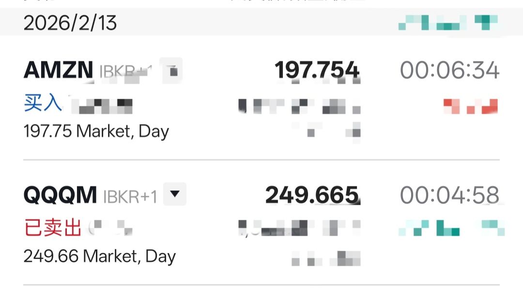Select the AMZN ticker symbol
523x304 pixels.
click(x=58, y=71)
